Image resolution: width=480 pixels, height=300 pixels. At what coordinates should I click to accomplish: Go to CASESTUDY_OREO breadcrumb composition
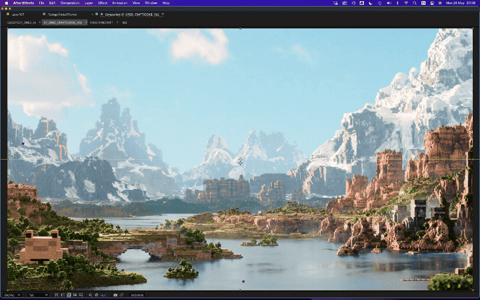pyautogui.click(x=21, y=22)
